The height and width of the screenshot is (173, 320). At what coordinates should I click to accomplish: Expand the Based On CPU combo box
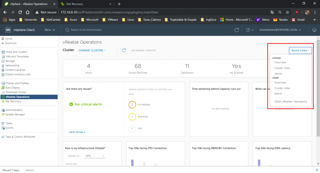pyautogui.click(x=95, y=156)
